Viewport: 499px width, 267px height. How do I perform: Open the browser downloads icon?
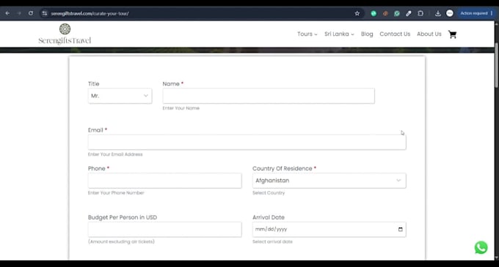[x=438, y=13]
